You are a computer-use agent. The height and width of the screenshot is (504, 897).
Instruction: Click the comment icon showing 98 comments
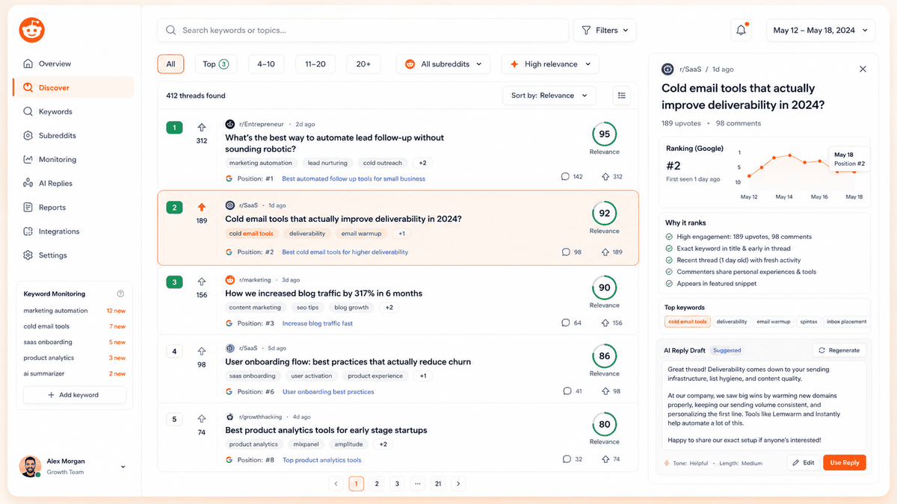(566, 252)
